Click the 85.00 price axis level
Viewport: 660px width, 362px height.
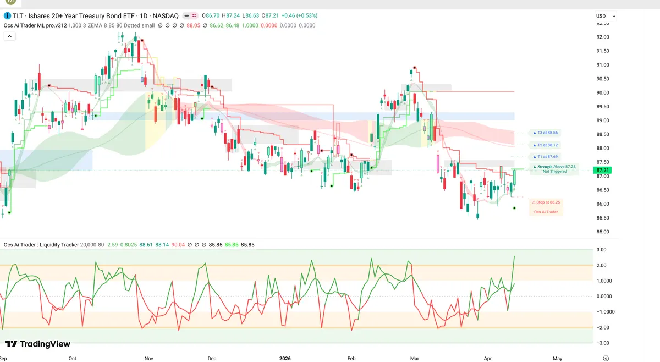[x=602, y=231]
